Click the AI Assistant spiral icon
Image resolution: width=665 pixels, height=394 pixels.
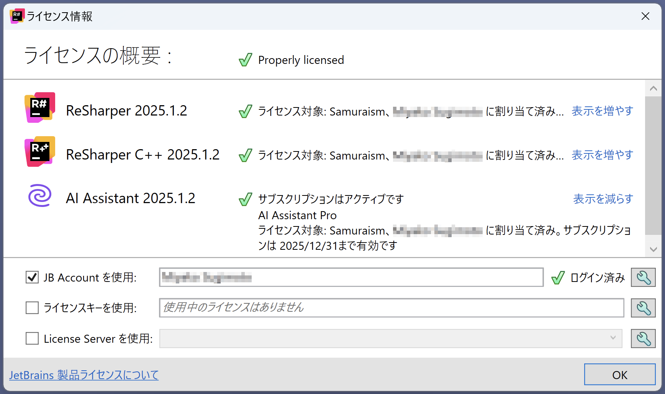[x=40, y=195]
